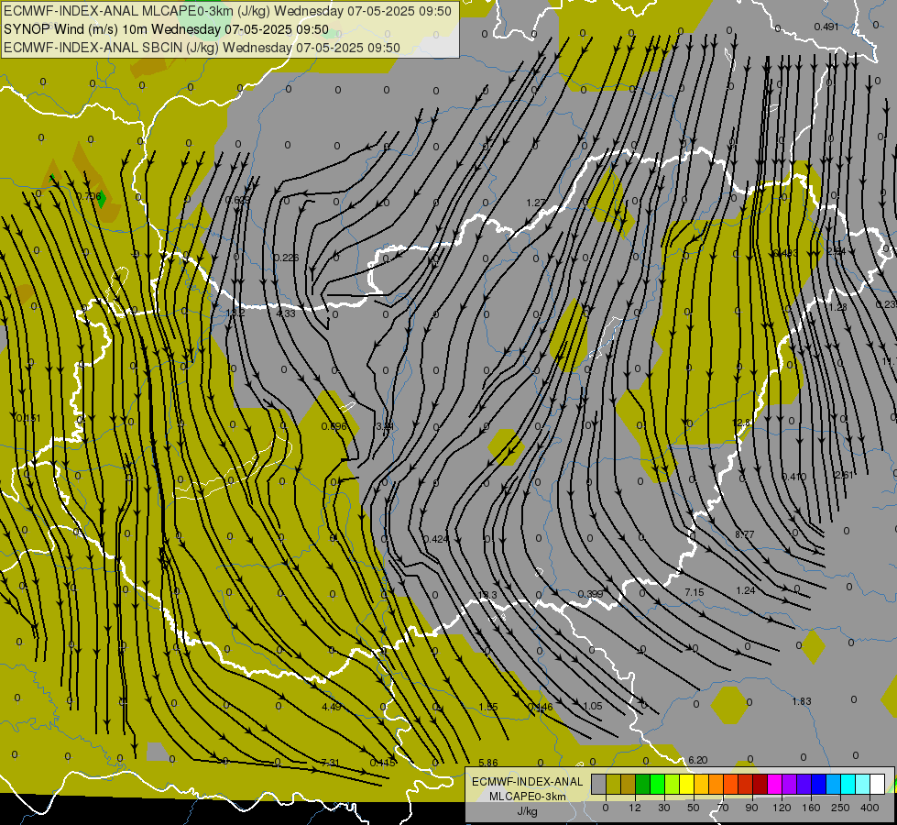
Task: Click the map value 0.226
Action: 286,258
